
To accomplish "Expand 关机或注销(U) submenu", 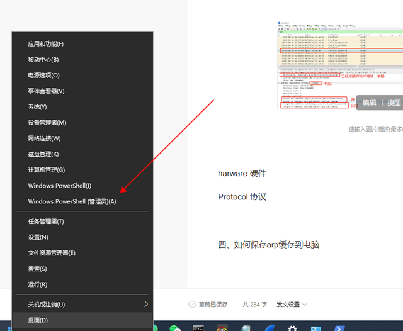I will pyautogui.click(x=82, y=305).
